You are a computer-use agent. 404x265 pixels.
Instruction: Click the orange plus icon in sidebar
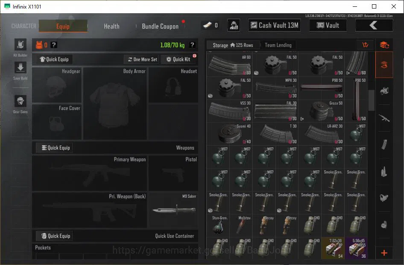pos(384,253)
